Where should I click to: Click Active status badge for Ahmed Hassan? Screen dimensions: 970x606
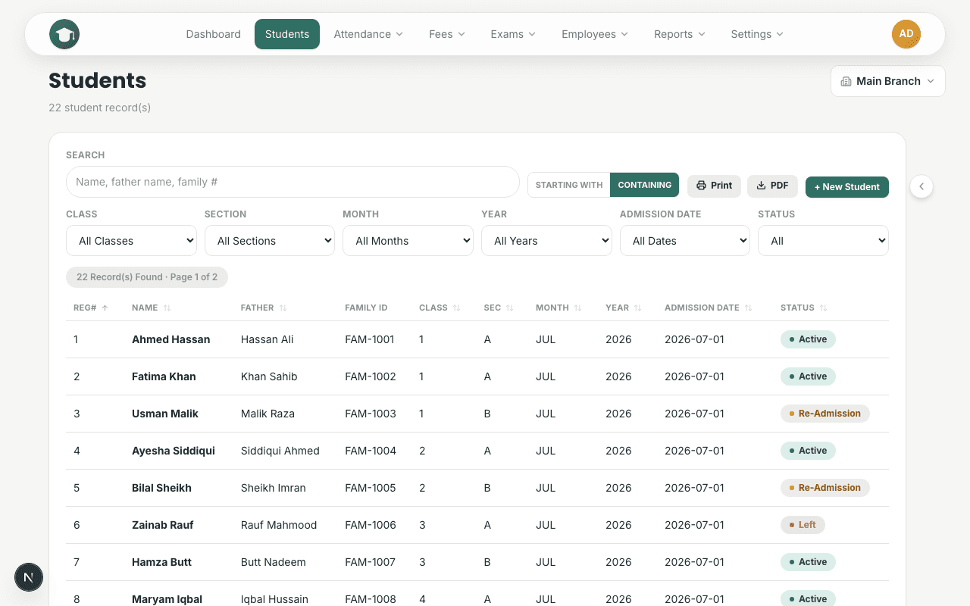(x=808, y=339)
